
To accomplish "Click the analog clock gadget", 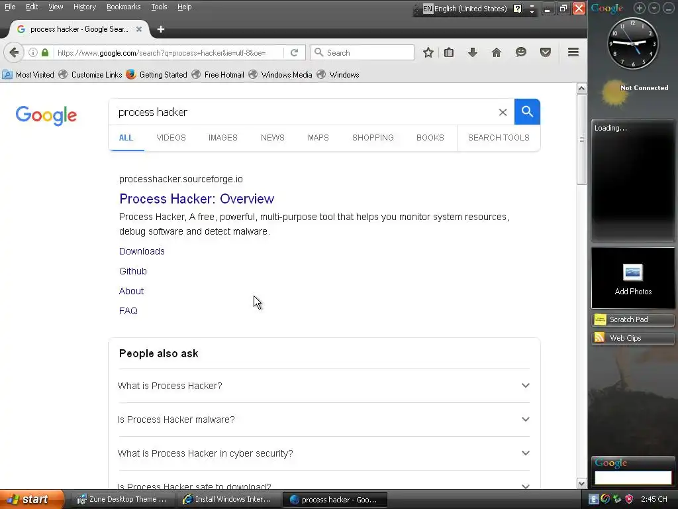I will [633, 43].
